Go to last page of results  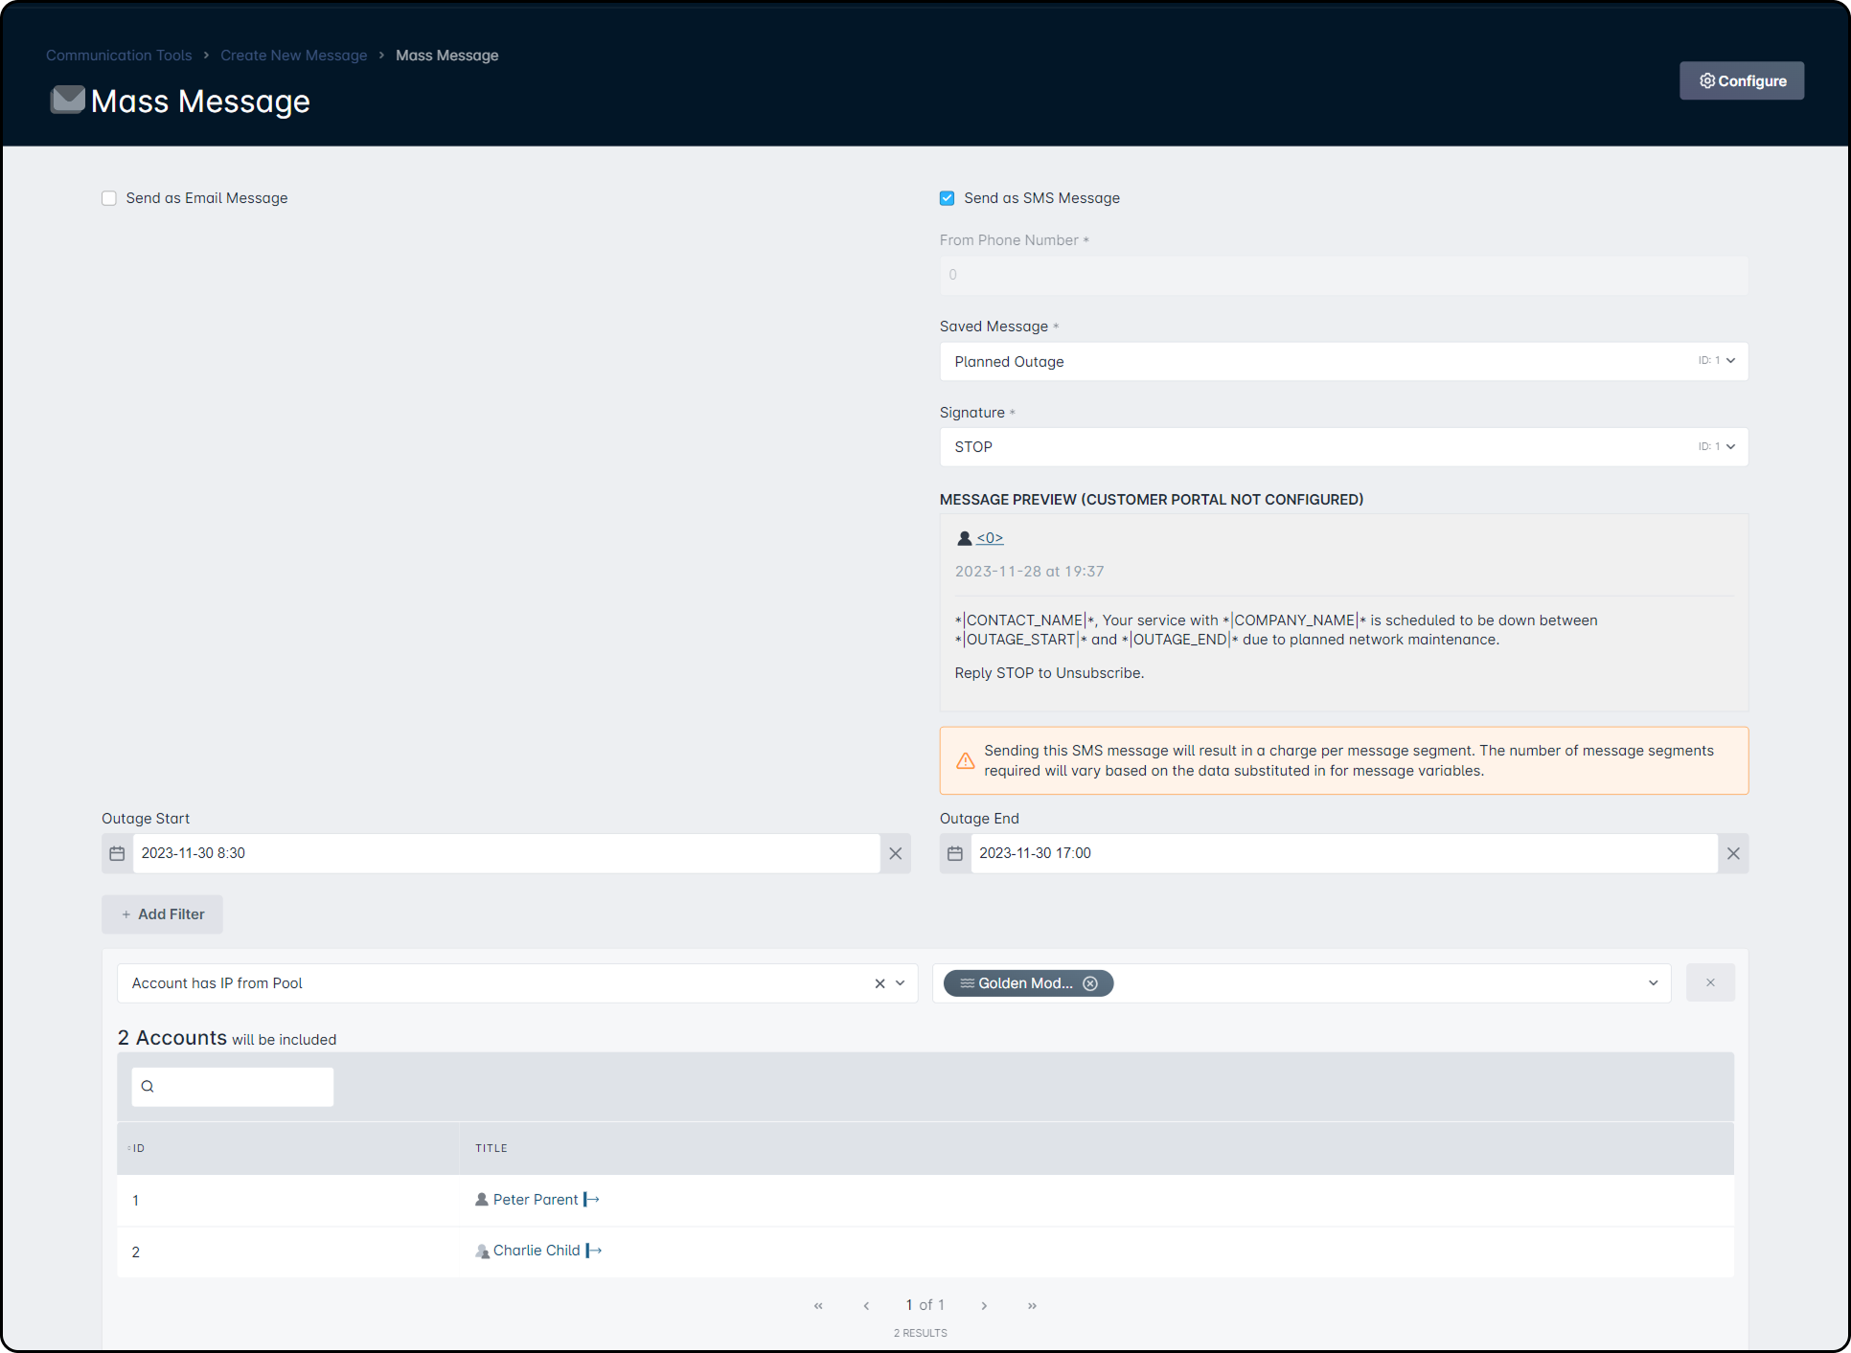(x=1032, y=1305)
